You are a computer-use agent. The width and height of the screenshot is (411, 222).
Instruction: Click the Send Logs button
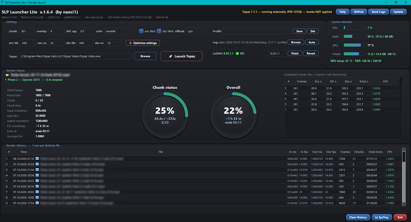378,12
